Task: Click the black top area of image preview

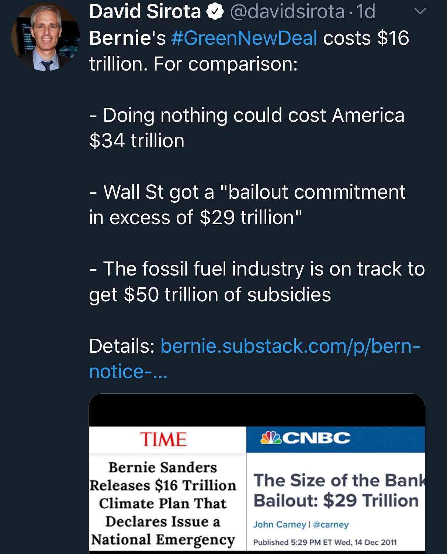Action: click(257, 410)
